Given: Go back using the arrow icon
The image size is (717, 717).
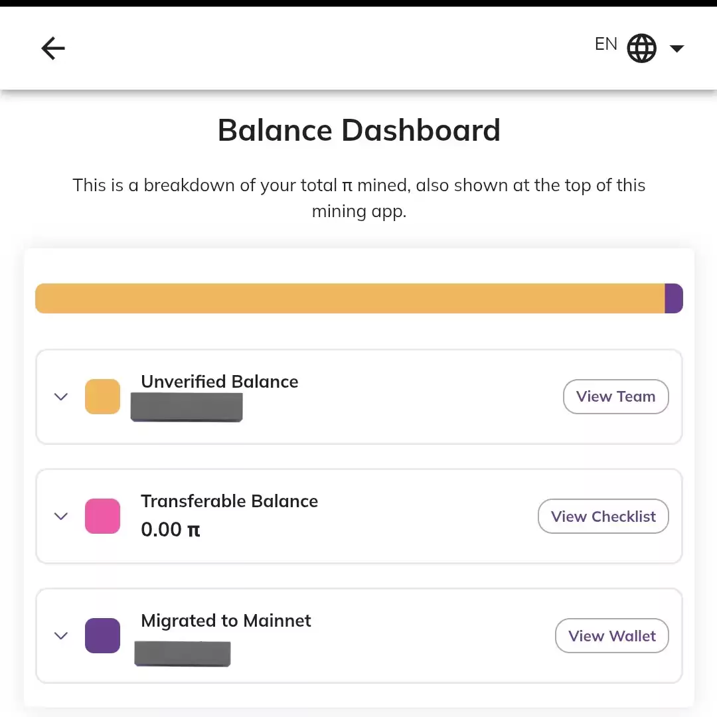Looking at the screenshot, I should click(x=53, y=48).
